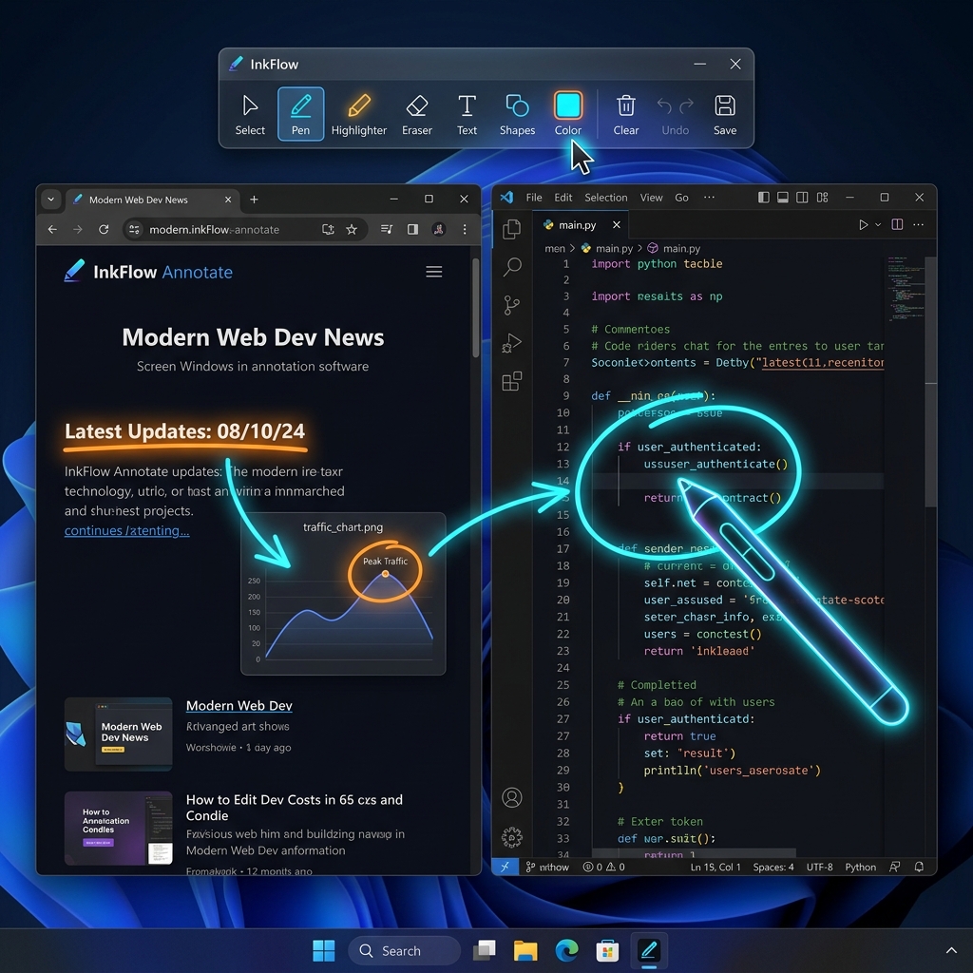The image size is (973, 973).
Task: Undo the last ink stroke
Action: [x=664, y=106]
